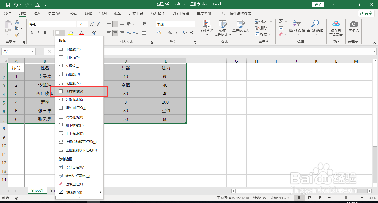The height and width of the screenshot is (203, 378).
Task: Click 操作说明搜索 tell me search
Action: coord(240,13)
